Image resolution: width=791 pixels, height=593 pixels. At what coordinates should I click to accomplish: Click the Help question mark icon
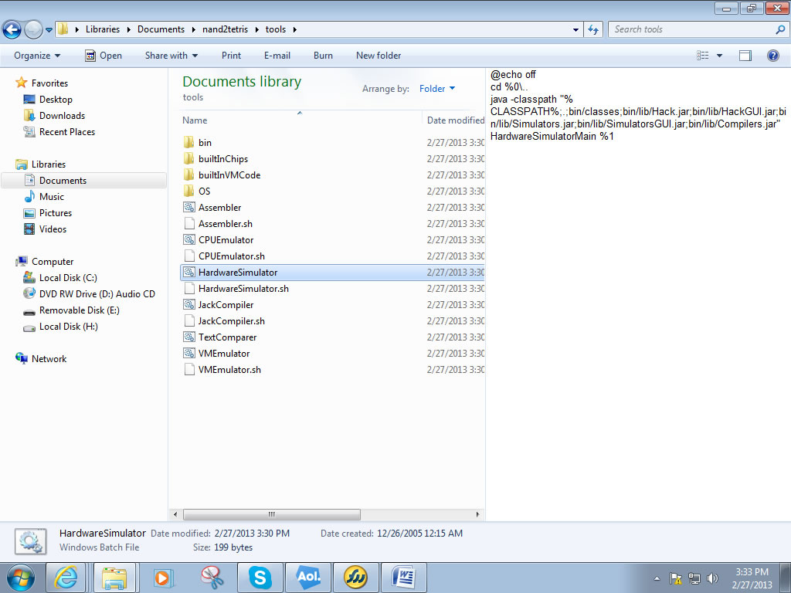pos(772,56)
